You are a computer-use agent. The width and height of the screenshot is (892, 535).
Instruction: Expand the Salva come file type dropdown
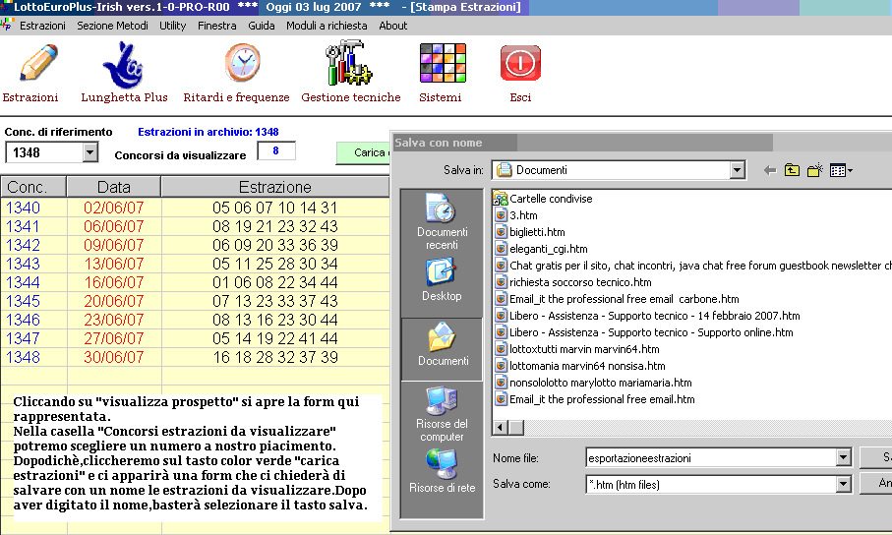843,484
